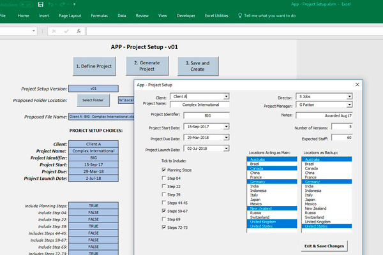The height and width of the screenshot is (255, 383).
Task: Click the Proposed File Name cell
Action: point(101,117)
